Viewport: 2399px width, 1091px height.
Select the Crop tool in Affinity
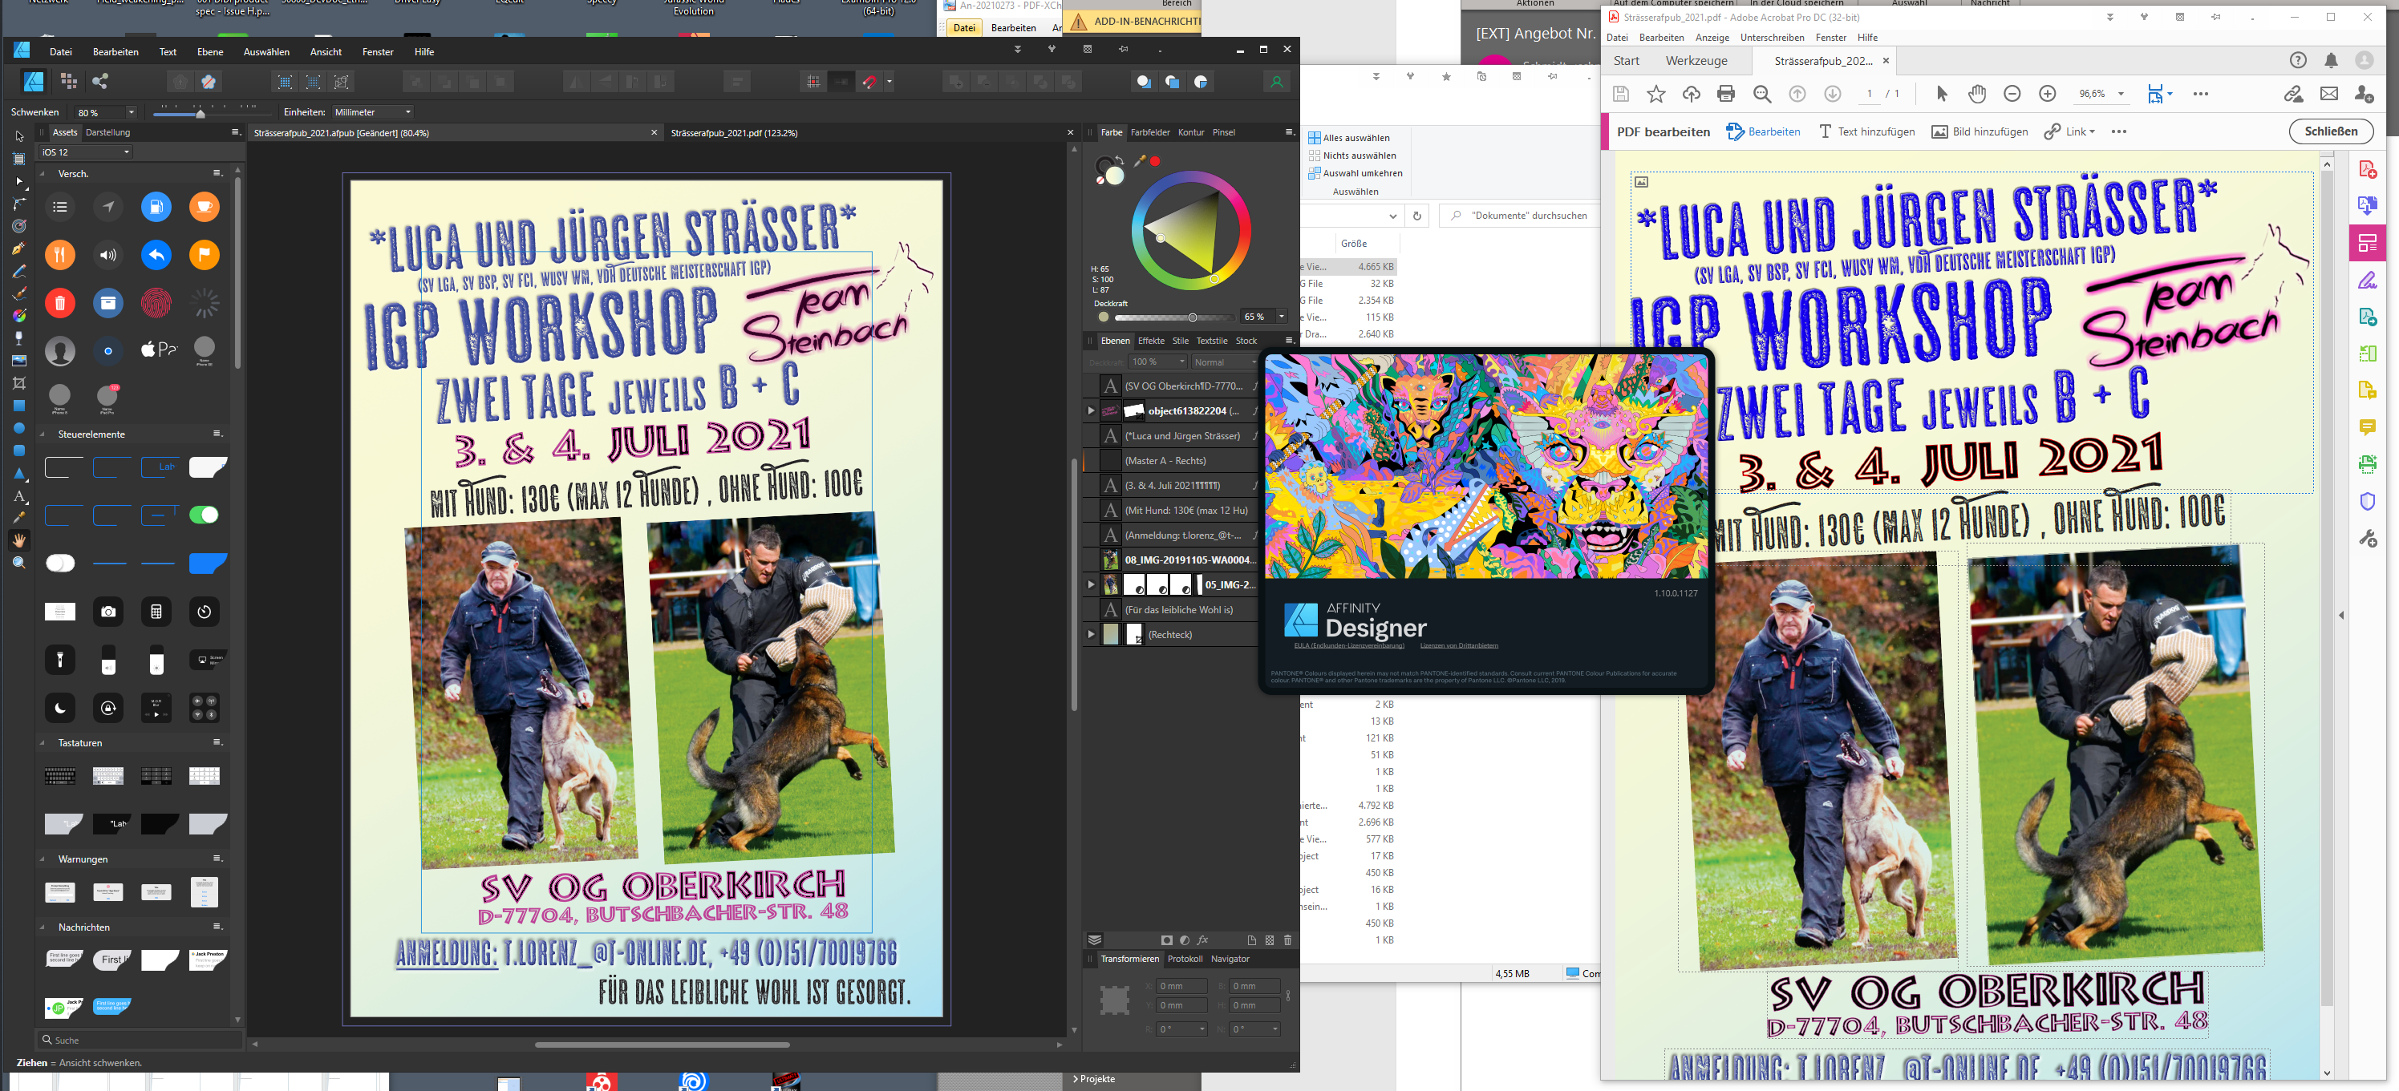point(19,382)
